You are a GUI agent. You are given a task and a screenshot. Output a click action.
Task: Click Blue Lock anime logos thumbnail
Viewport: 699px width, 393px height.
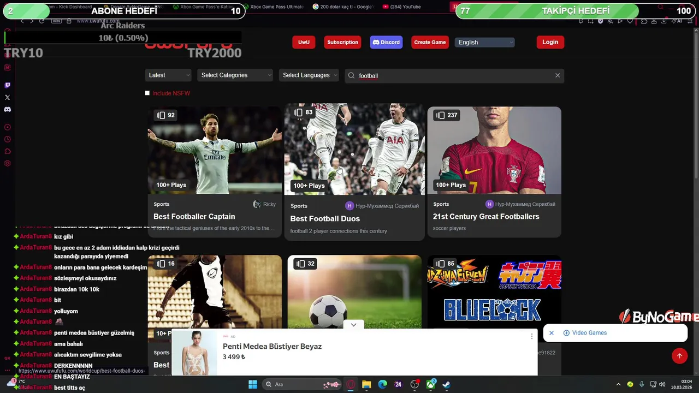tap(494, 292)
